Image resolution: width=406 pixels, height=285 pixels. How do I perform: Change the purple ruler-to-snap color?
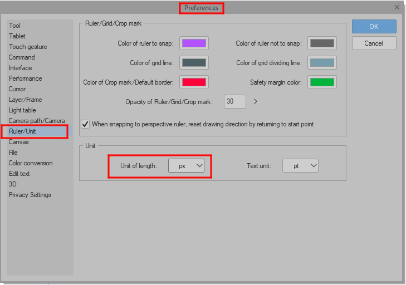pyautogui.click(x=194, y=43)
